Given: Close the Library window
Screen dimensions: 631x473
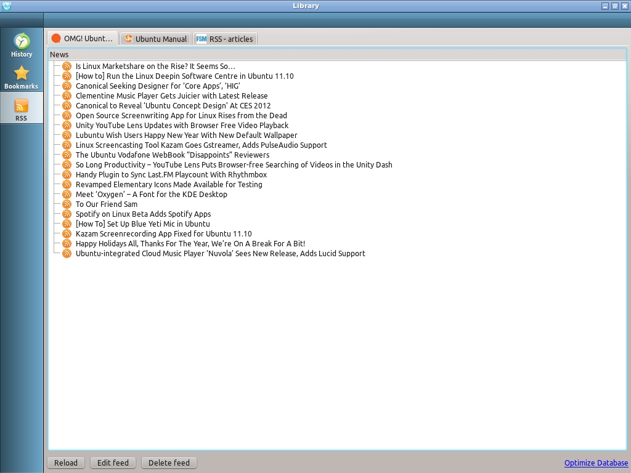Looking at the screenshot, I should pyautogui.click(x=625, y=6).
